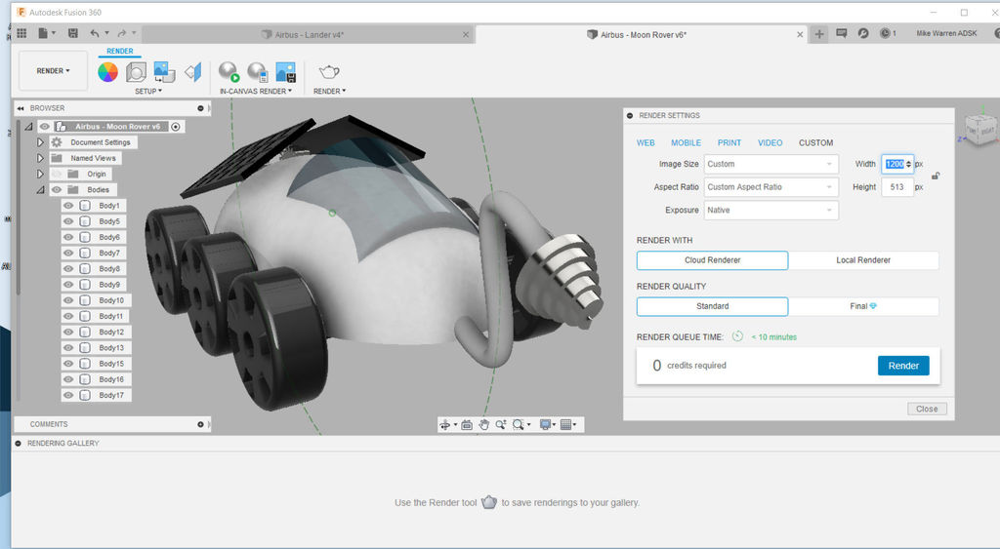Toggle visibility of Body11
This screenshot has width=1000, height=549.
68,316
